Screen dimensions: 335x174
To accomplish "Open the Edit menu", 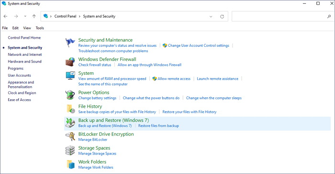I will 15,28.
